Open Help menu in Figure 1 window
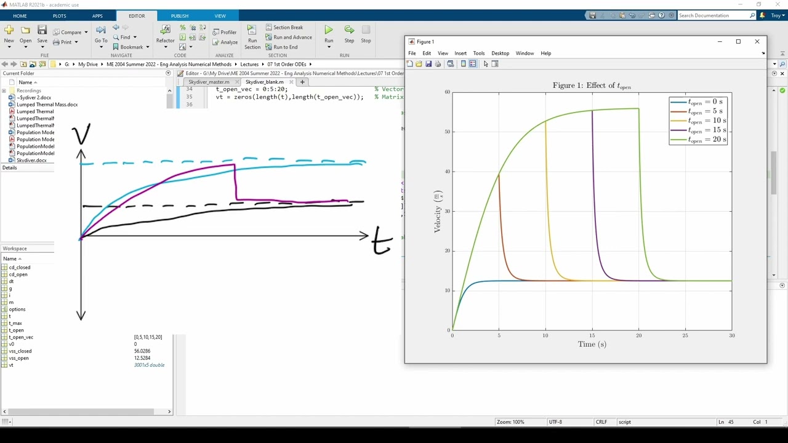The height and width of the screenshot is (443, 788). [x=545, y=54]
